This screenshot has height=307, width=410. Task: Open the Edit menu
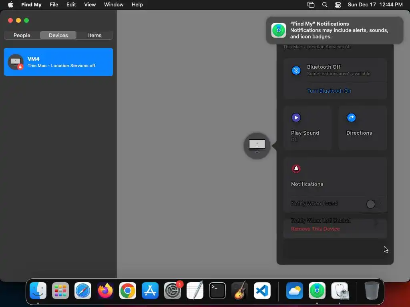pyautogui.click(x=71, y=5)
